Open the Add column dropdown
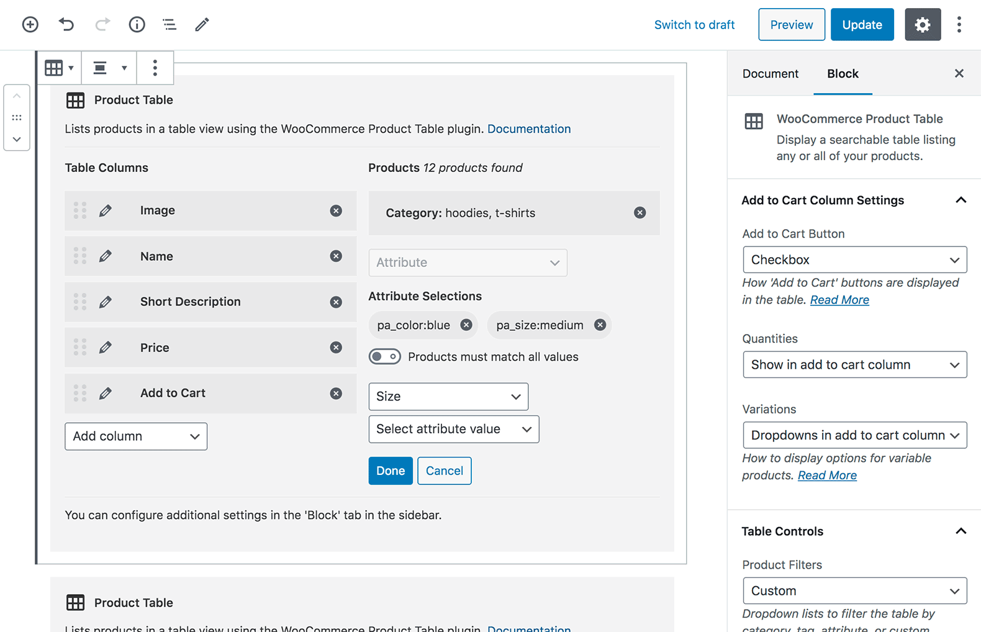The width and height of the screenshot is (981, 632). [x=136, y=436]
